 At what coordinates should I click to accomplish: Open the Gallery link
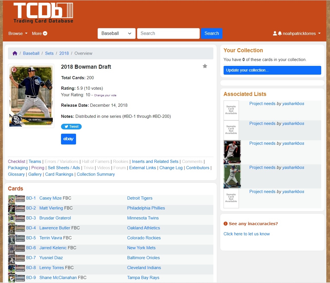tap(35, 174)
